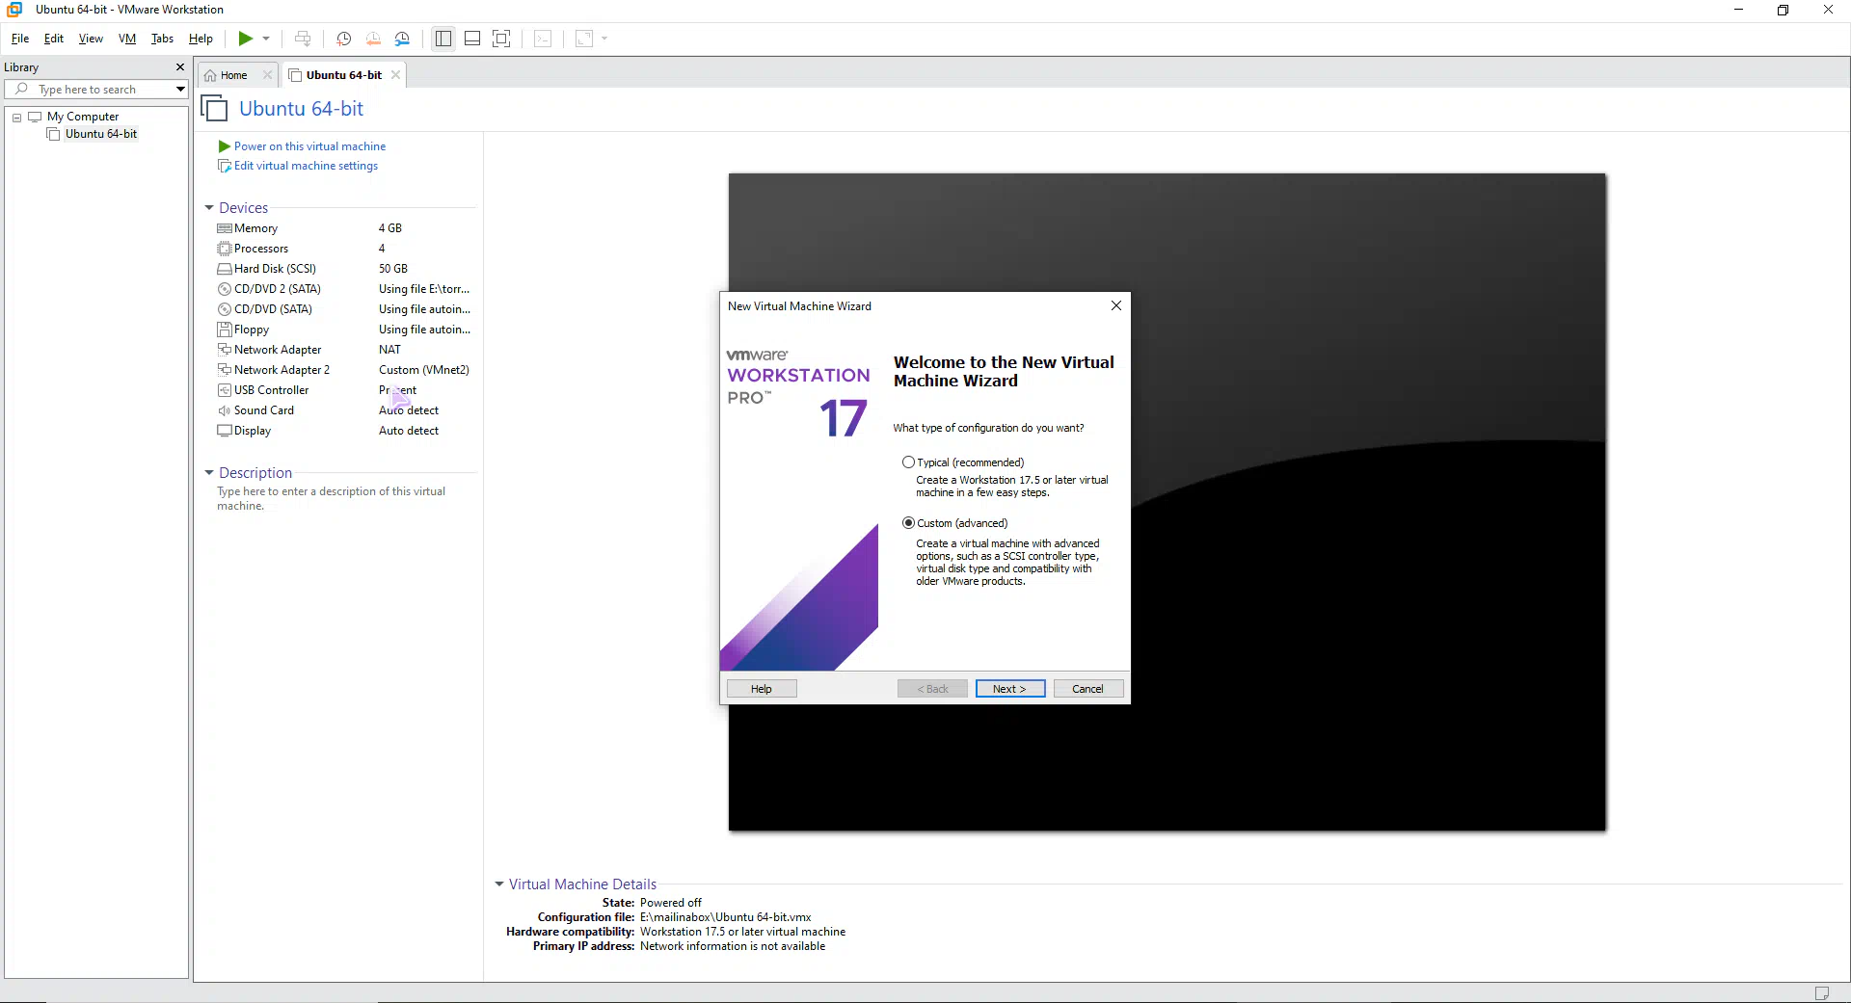
Task: Click the wizard Help button
Action: (762, 689)
